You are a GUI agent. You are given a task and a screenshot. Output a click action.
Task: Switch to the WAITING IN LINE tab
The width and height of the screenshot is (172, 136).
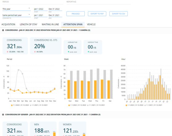tap(50, 24)
